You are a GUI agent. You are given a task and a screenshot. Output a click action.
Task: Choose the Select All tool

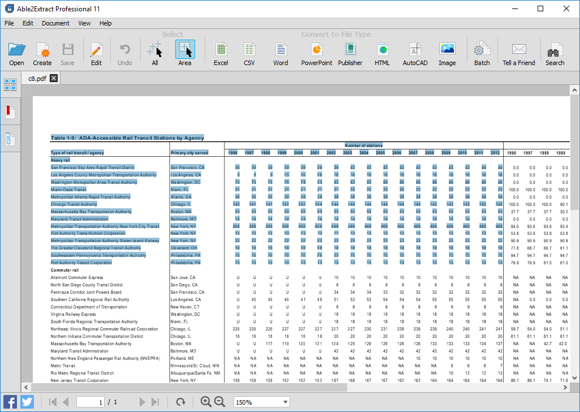[155, 54]
